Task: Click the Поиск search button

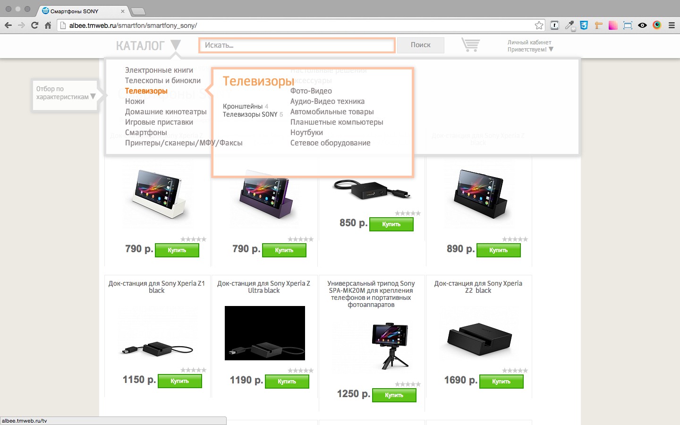Action: click(421, 45)
